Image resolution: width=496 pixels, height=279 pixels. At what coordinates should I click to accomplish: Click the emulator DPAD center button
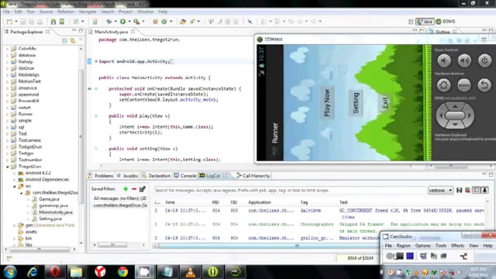pyautogui.click(x=455, y=115)
